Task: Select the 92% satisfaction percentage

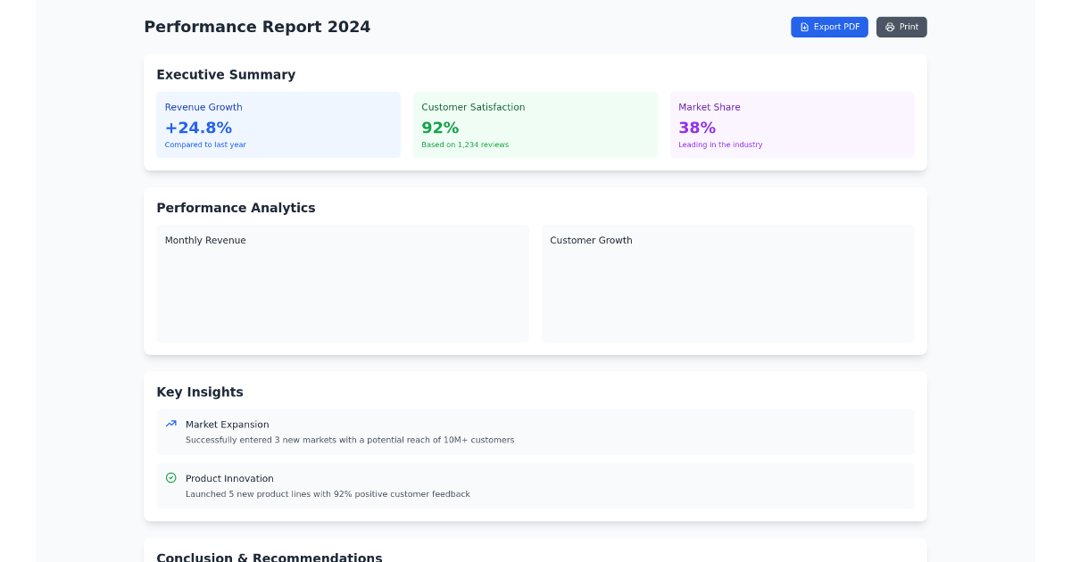Action: pos(440,127)
